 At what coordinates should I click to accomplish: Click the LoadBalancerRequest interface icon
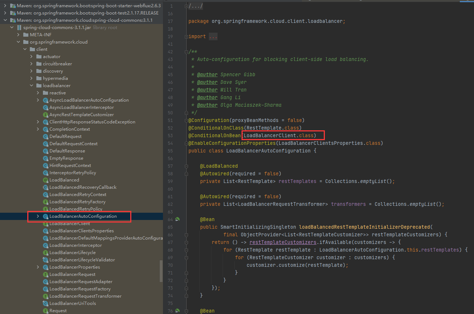pos(45,274)
